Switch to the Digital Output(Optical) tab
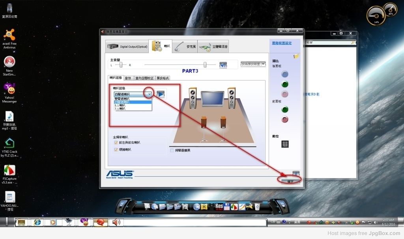 pyautogui.click(x=127, y=47)
